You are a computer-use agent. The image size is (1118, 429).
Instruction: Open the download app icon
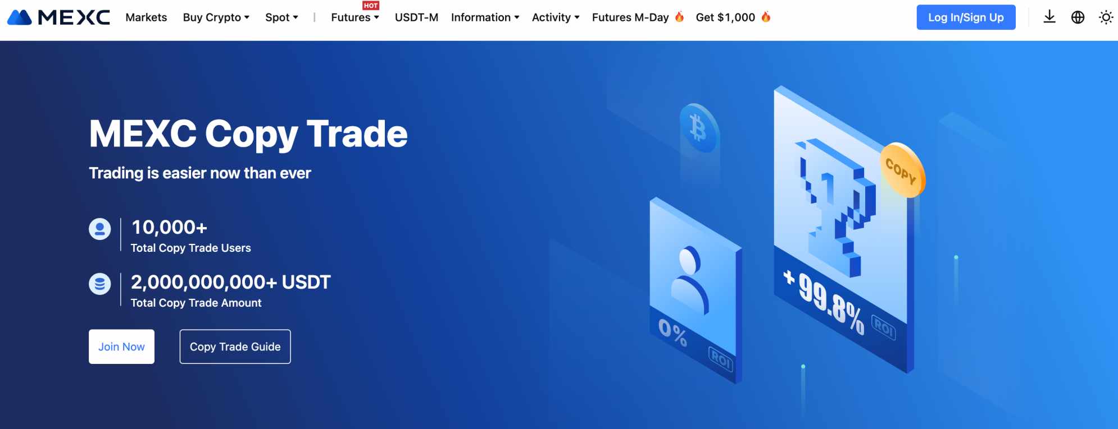[1049, 17]
